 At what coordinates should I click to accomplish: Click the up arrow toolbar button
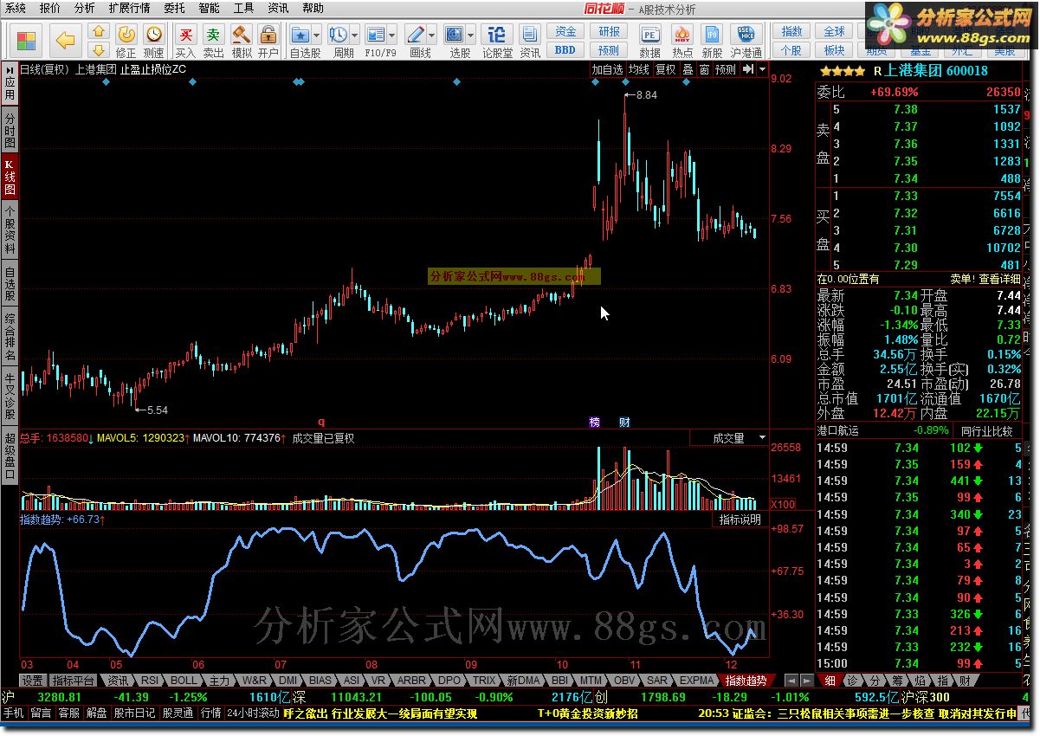[x=98, y=31]
